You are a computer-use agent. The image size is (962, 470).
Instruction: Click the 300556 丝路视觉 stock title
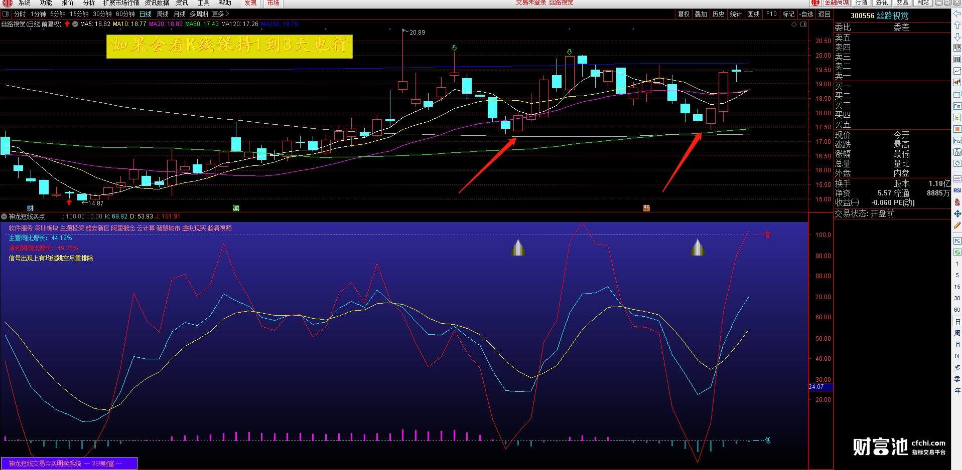[879, 16]
